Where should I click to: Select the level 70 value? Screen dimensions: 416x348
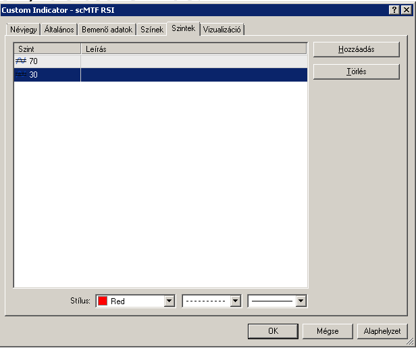click(x=34, y=61)
